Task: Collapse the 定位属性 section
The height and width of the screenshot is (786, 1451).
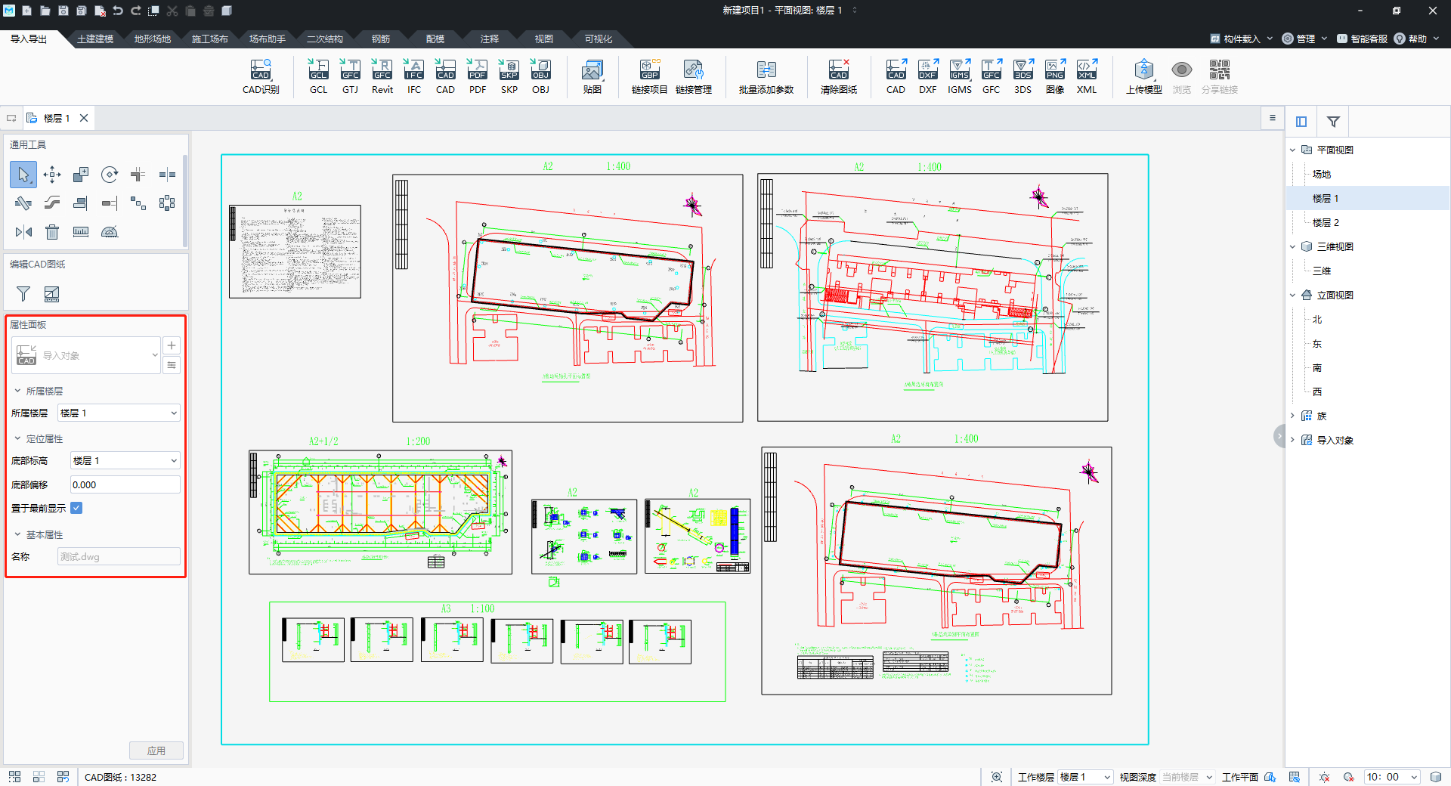Action: pyautogui.click(x=17, y=438)
